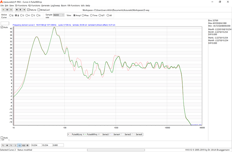Click the green arrow icon before FatLine
Viewport: 232px width, 152px height.
24,10
